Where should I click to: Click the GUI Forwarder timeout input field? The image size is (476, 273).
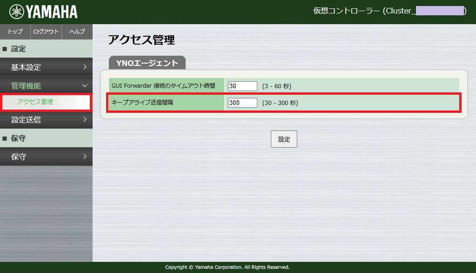click(x=242, y=86)
